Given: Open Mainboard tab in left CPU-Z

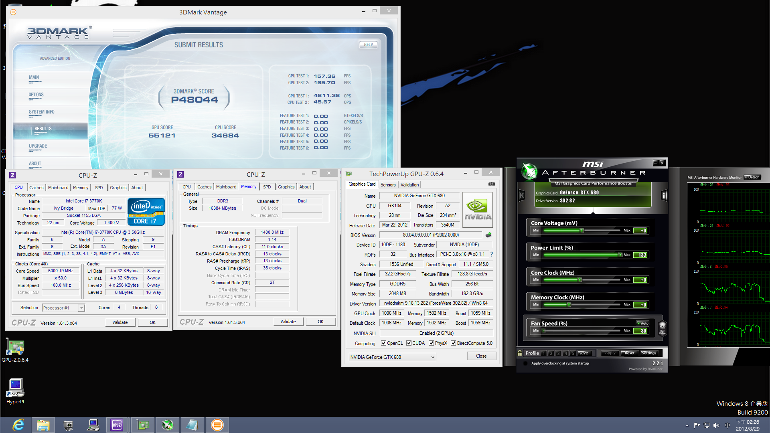Looking at the screenshot, I should pyautogui.click(x=58, y=188).
